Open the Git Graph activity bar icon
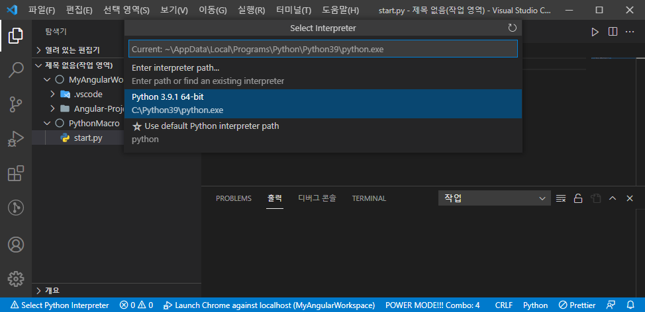This screenshot has width=645, height=312. pos(16,208)
